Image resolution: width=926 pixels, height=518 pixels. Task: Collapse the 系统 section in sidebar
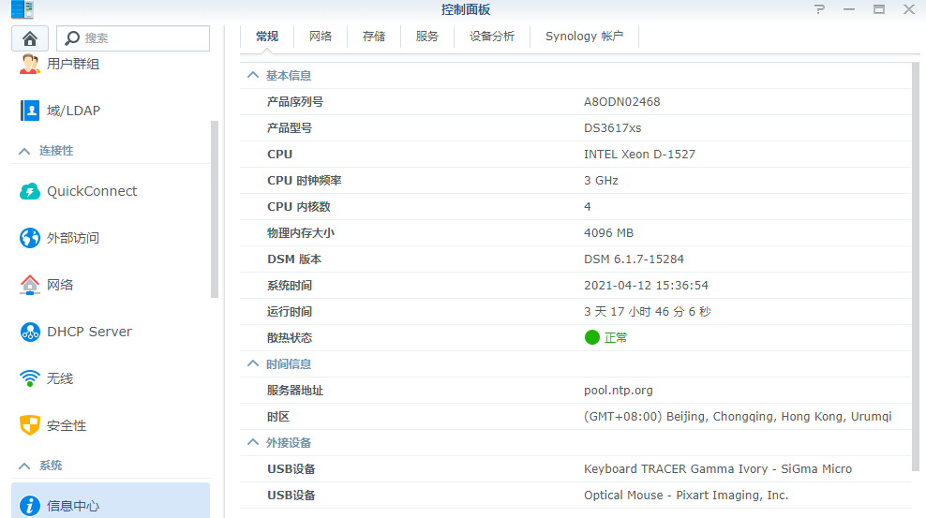[x=24, y=466]
